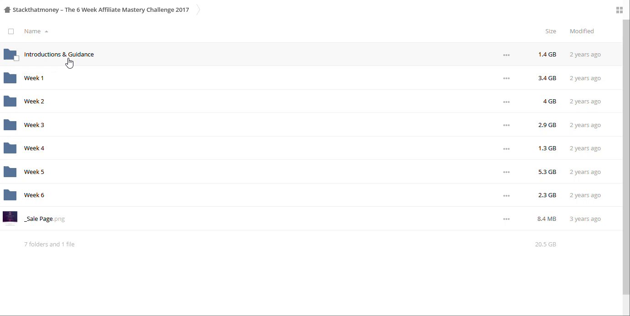The height and width of the screenshot is (316, 630).
Task: Click the Week 6 folder icon
Action: point(10,195)
